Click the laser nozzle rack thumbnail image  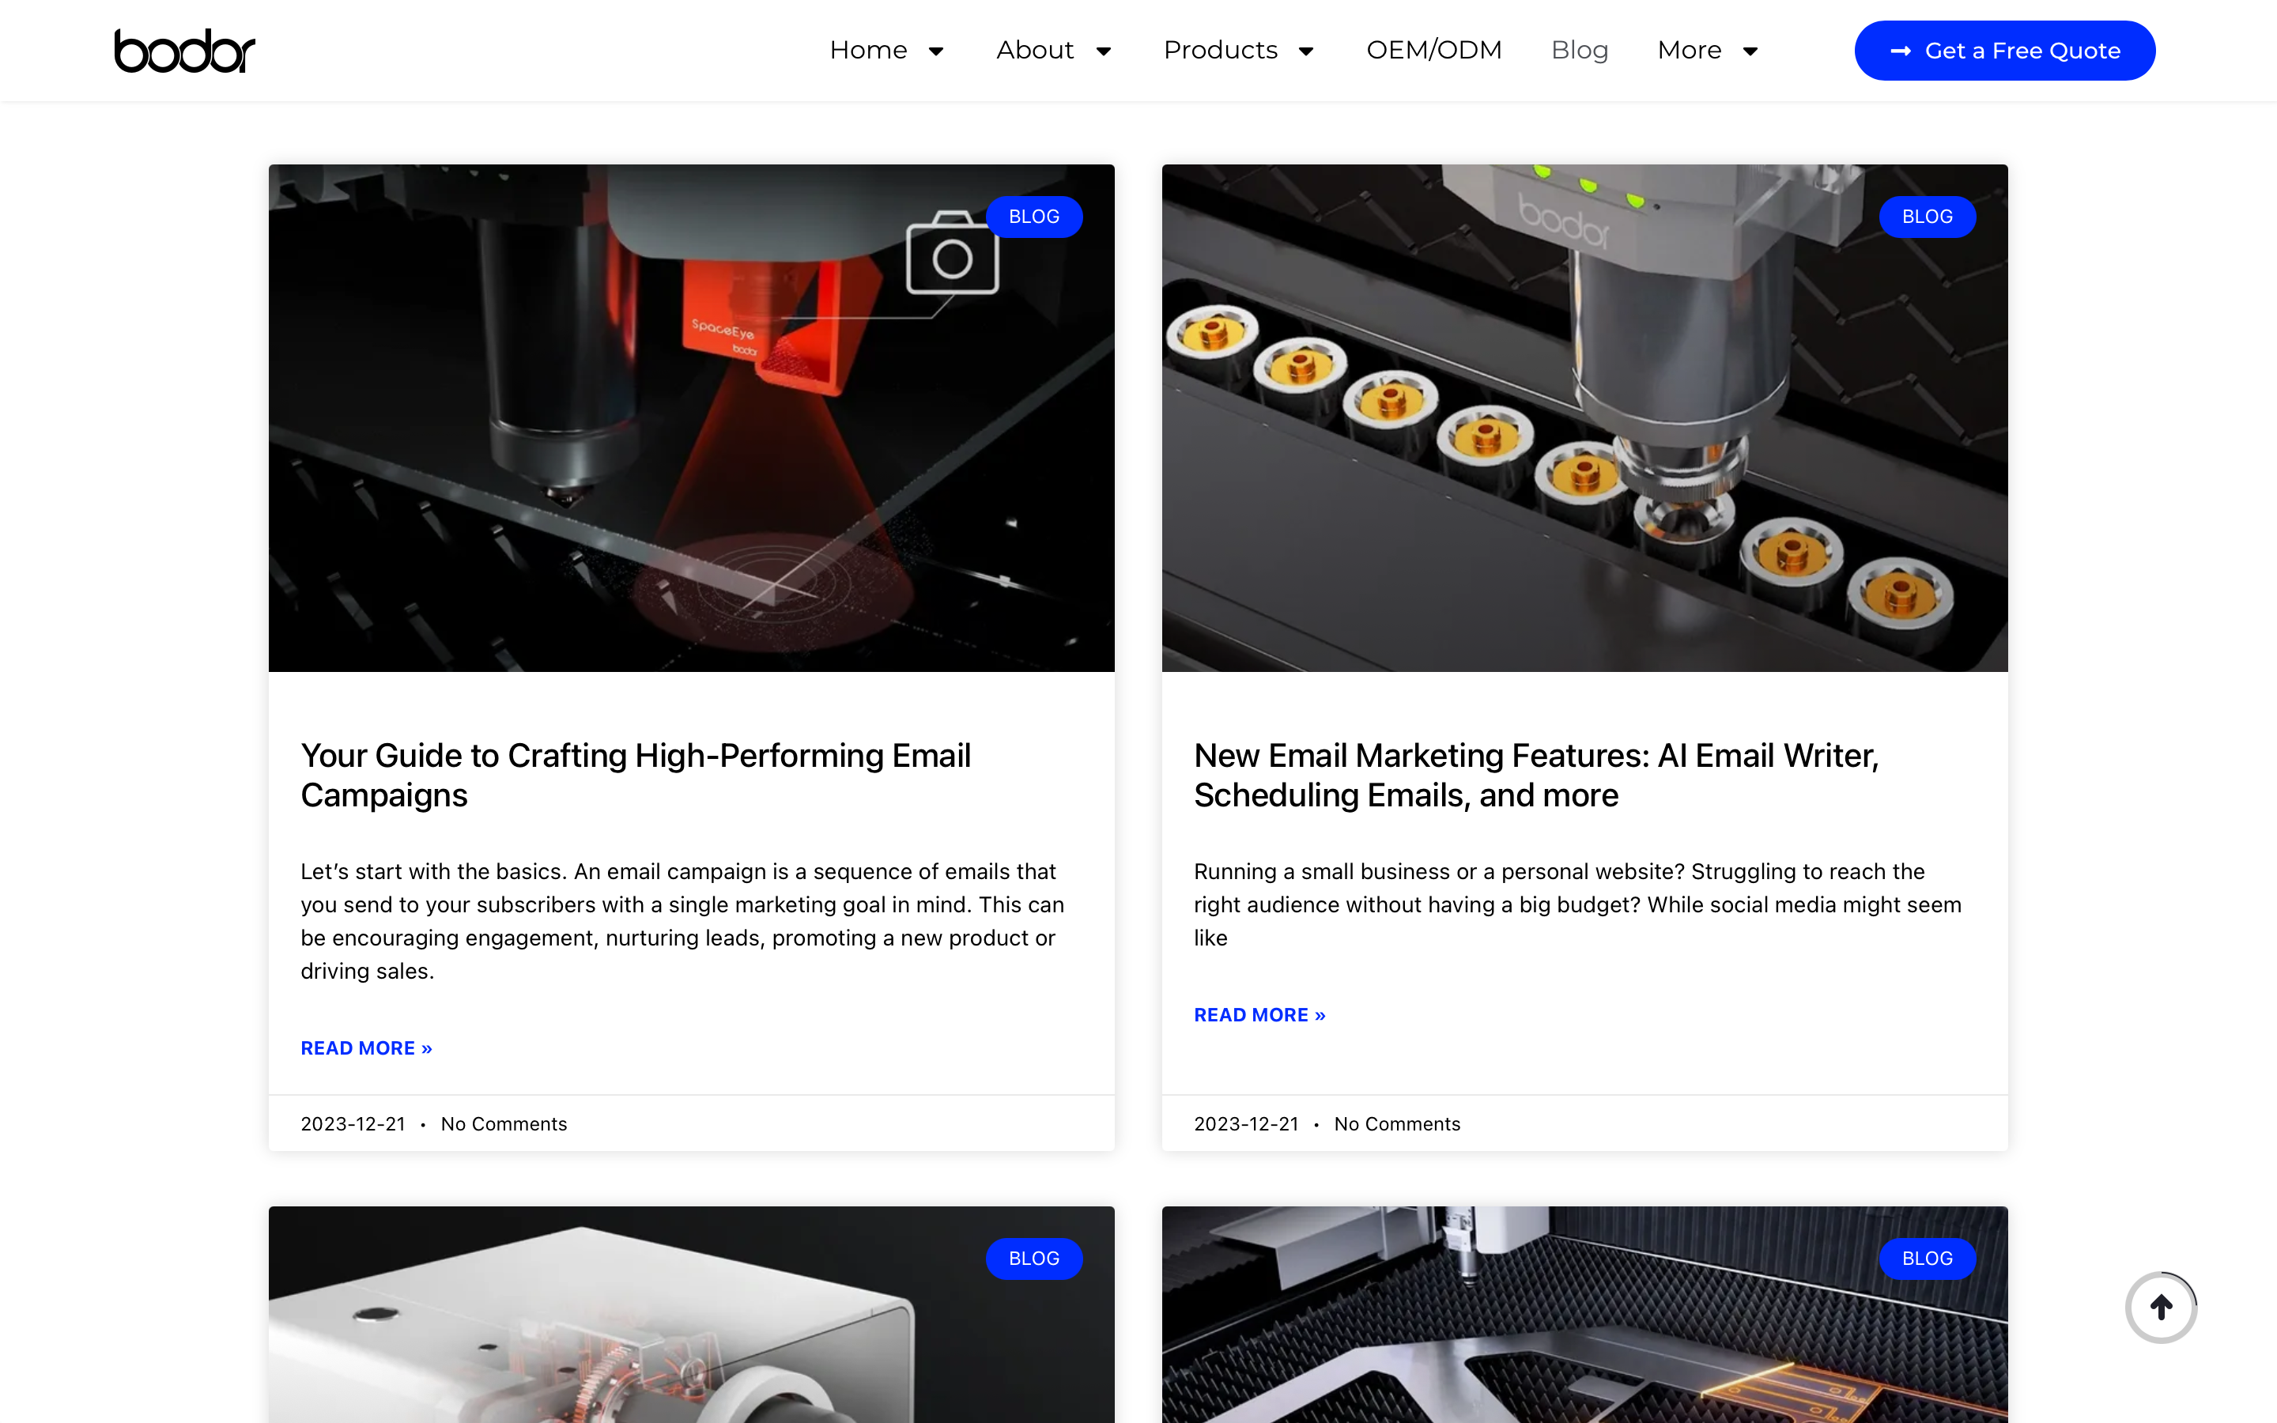click(1584, 418)
